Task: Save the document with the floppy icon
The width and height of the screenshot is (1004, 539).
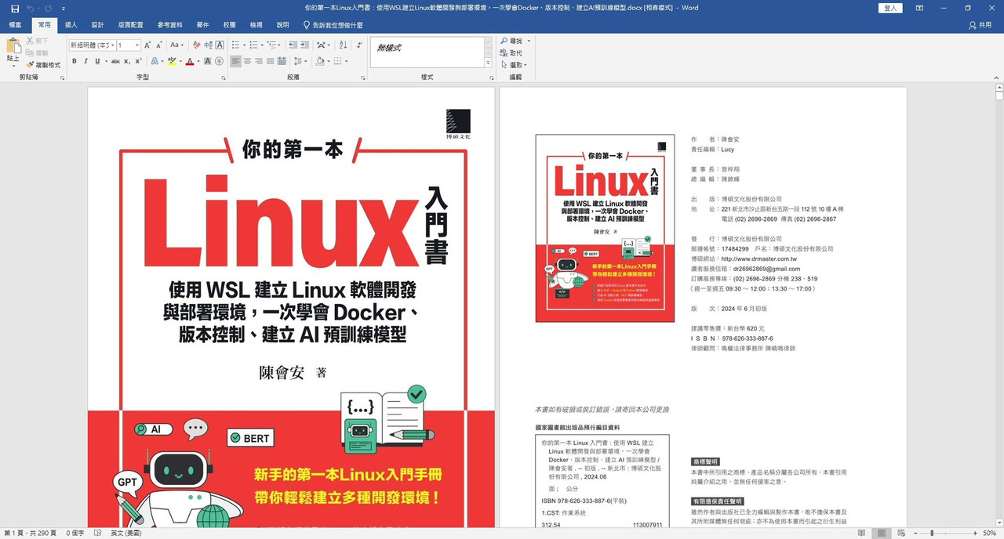Action: 15,8
